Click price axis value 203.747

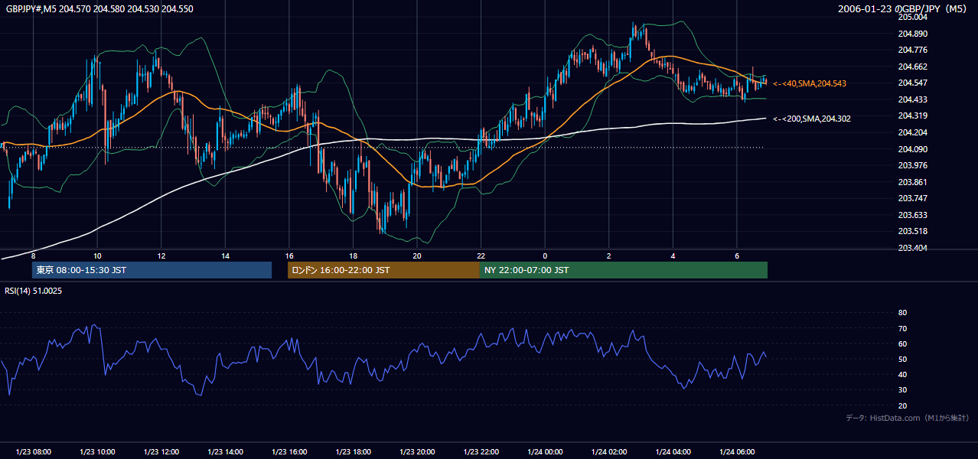coord(913,198)
